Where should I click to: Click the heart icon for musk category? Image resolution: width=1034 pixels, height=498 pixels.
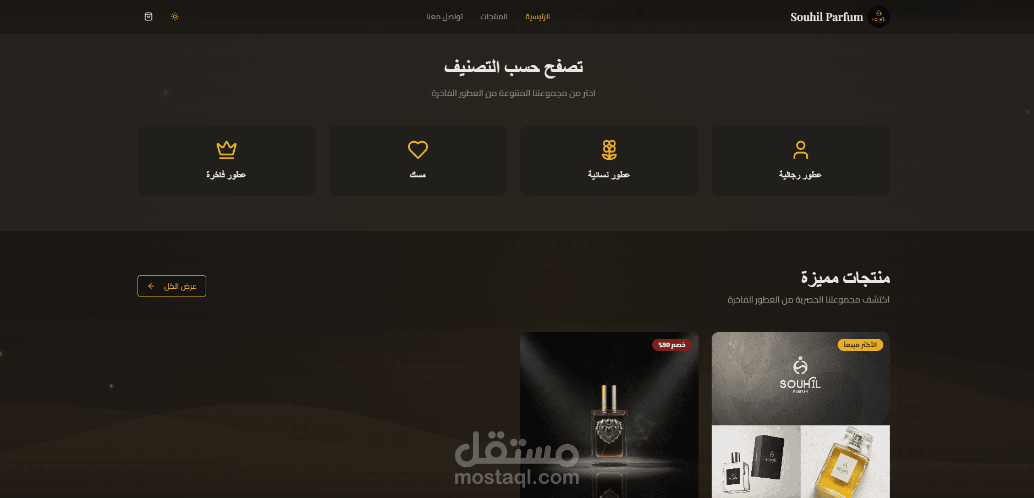click(418, 150)
